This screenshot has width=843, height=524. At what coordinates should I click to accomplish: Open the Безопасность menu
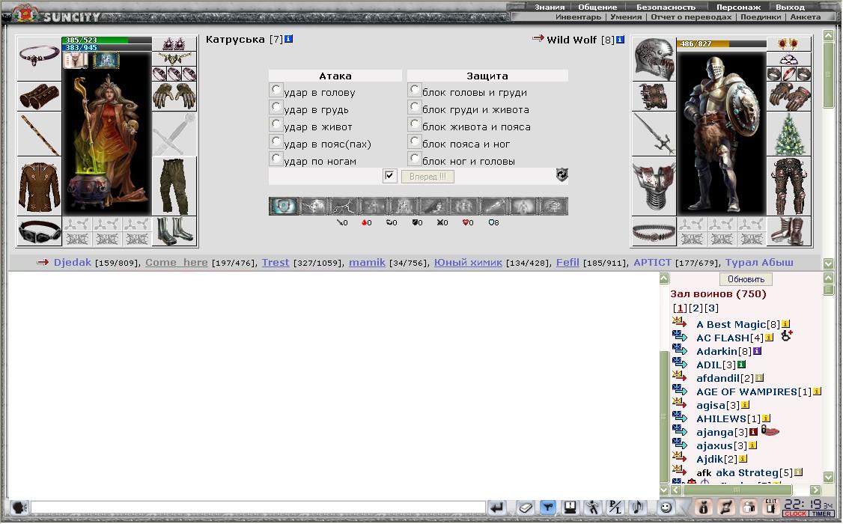(666, 7)
